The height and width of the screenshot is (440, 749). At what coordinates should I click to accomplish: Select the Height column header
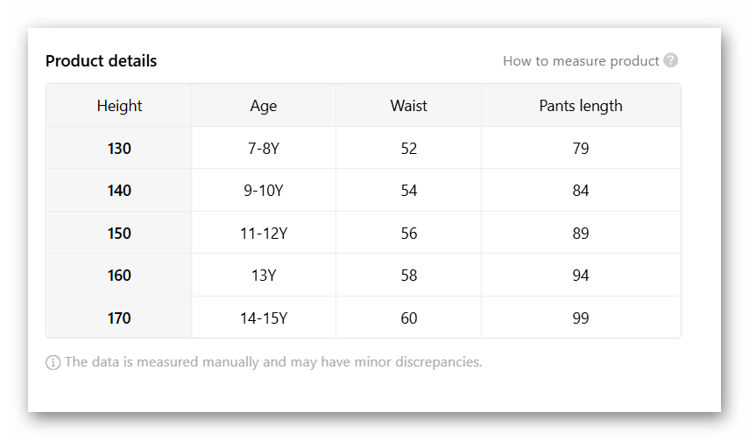point(119,106)
